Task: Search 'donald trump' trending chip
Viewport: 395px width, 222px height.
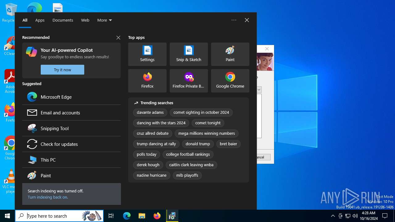Action: 198,144
